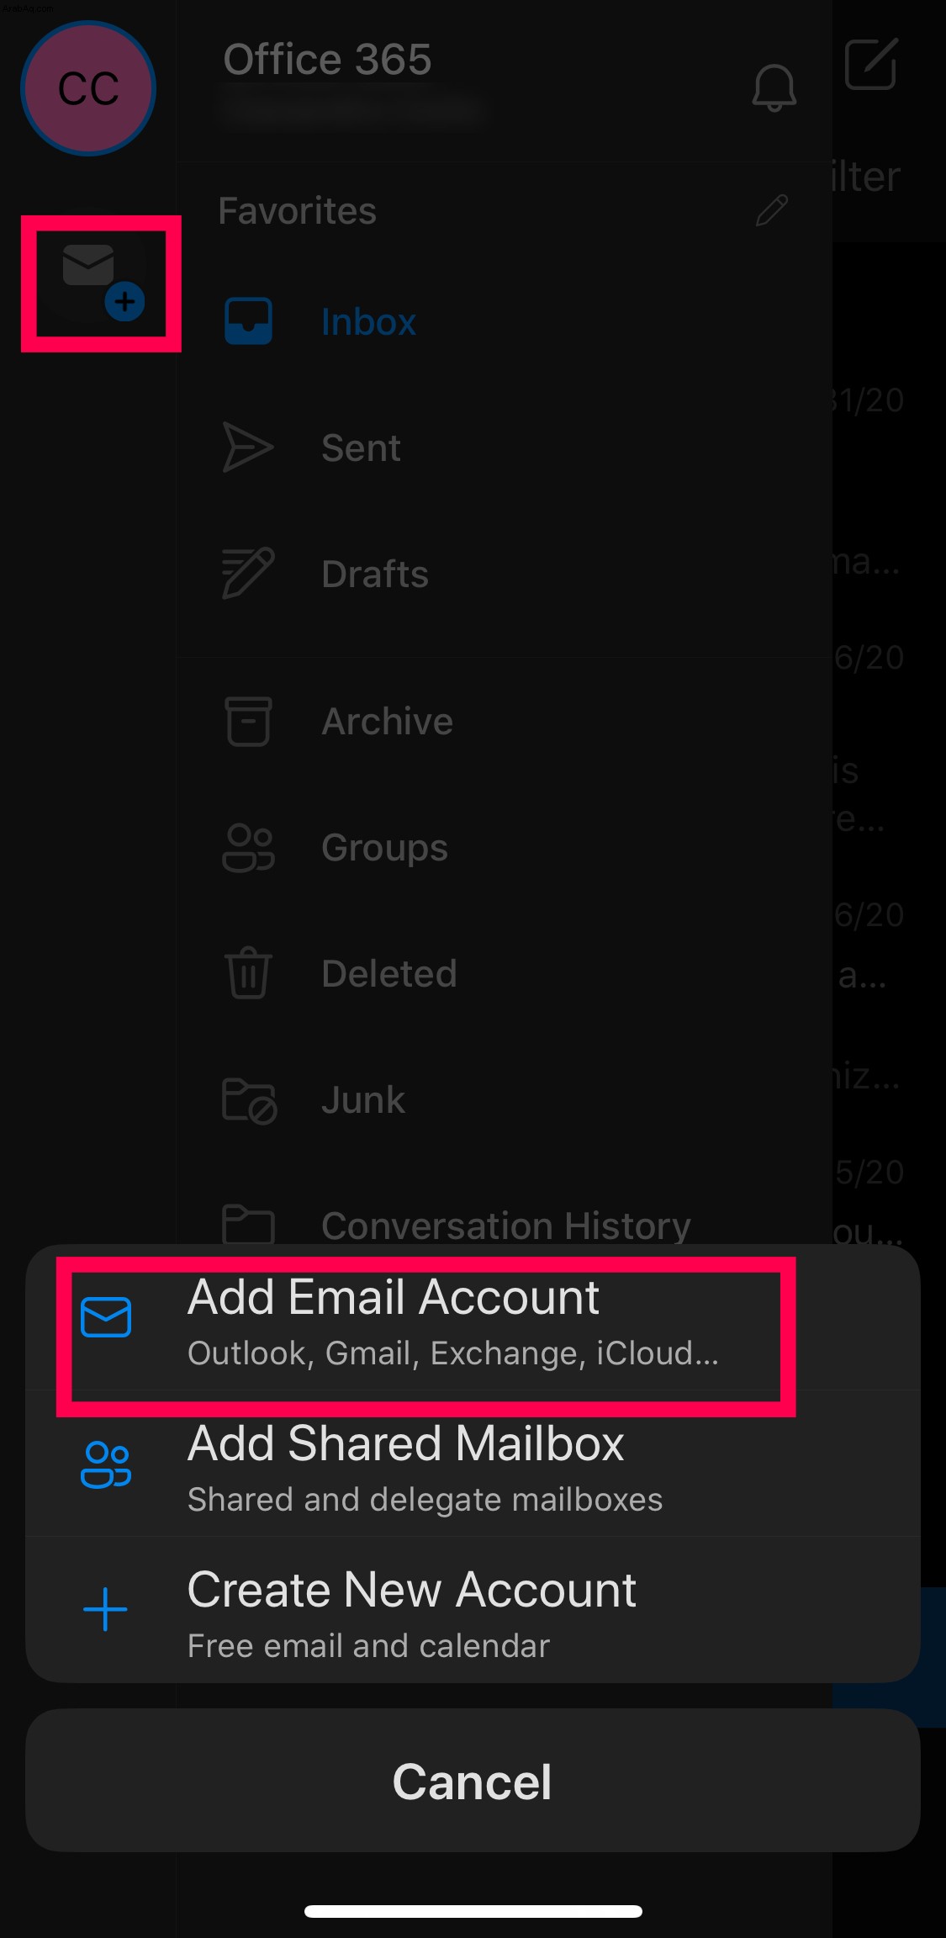Tap the Inbox tray icon
The width and height of the screenshot is (946, 1938).
point(248,321)
